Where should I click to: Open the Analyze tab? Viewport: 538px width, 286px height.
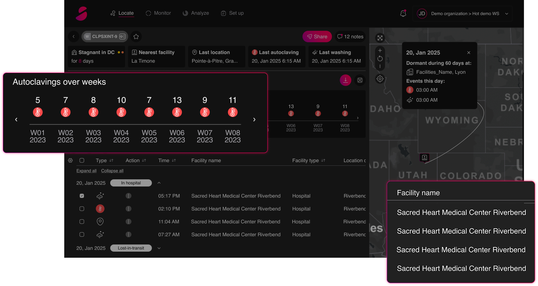(196, 13)
